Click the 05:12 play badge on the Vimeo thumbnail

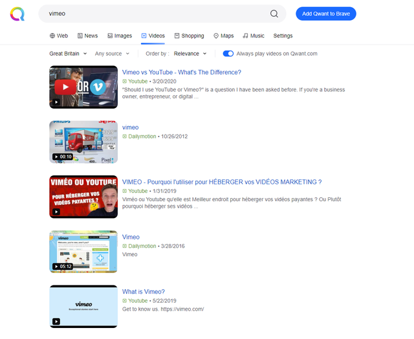(62, 267)
